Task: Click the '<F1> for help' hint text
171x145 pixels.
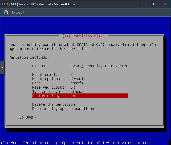Action: click(15, 143)
